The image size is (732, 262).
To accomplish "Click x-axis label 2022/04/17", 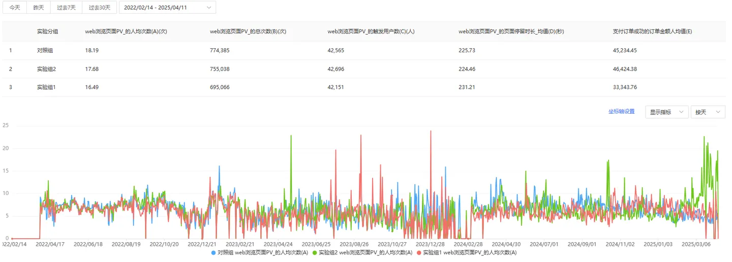I will [51, 244].
